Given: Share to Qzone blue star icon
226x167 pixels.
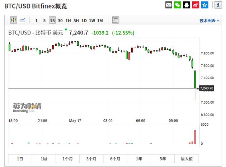Looking at the screenshot, I should (205, 5).
